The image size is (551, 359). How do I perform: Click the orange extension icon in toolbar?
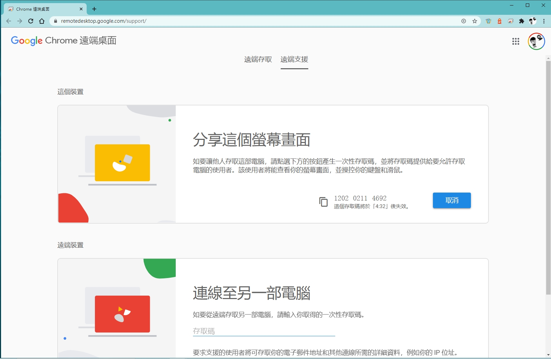500,21
